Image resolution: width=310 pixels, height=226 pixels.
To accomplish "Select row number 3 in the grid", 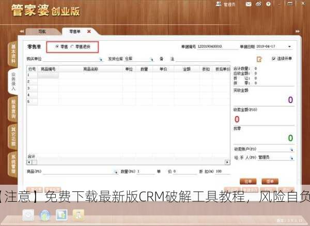I will pos(32,88).
